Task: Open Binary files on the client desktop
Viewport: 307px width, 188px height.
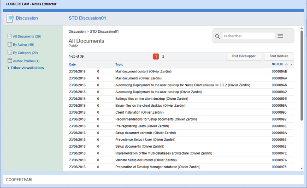Action: coord(150,106)
